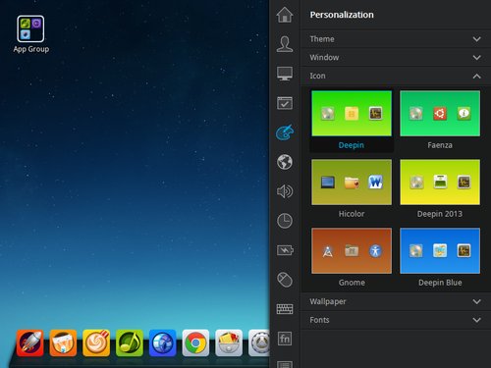Open the Mouse settings icon
Image resolution: width=491 pixels, height=368 pixels.
[285, 280]
